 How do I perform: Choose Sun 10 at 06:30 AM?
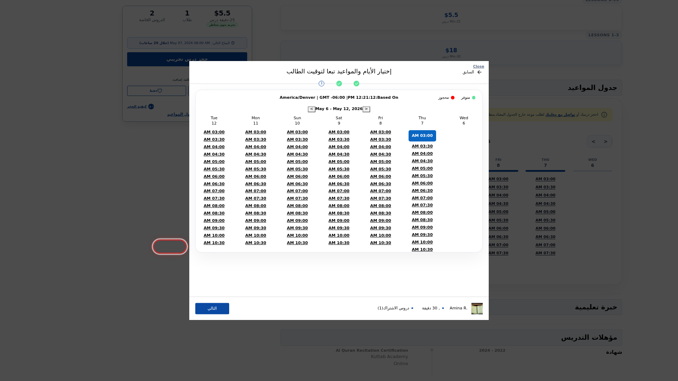(297, 184)
